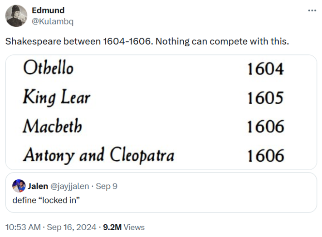Click the Sep 9 date on quoted tweet
This screenshot has width=322, height=237.
107,186
